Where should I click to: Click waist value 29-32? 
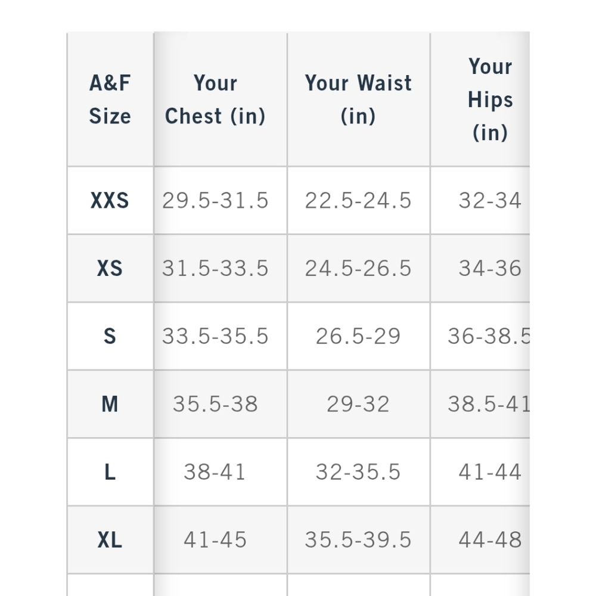[358, 404]
